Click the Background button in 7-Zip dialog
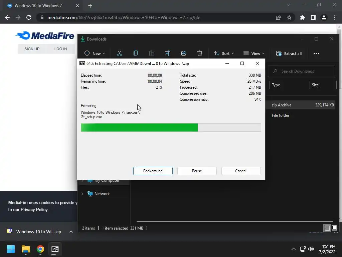This screenshot has width=342, height=257. point(153,171)
